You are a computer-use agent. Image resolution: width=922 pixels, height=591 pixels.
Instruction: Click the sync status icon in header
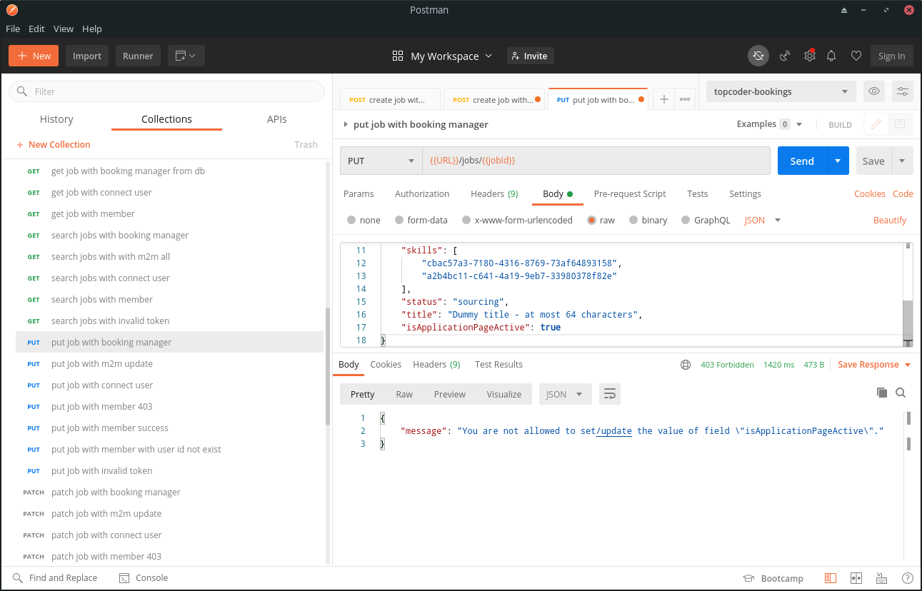coord(758,56)
